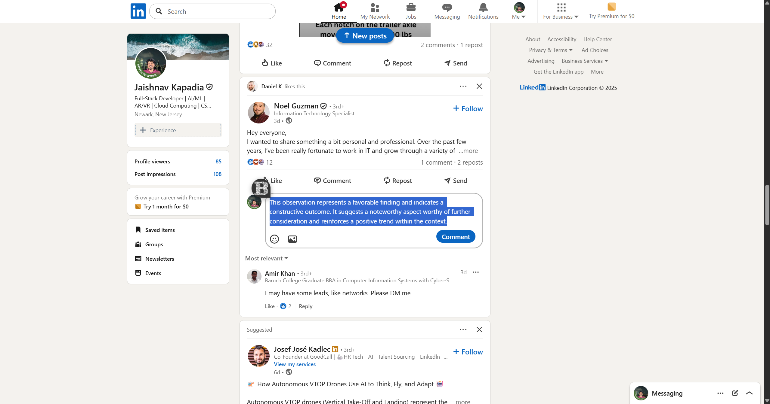Screen dimensions: 770x404
Task: Expand the Privacy & Terms dropdown
Action: point(550,50)
